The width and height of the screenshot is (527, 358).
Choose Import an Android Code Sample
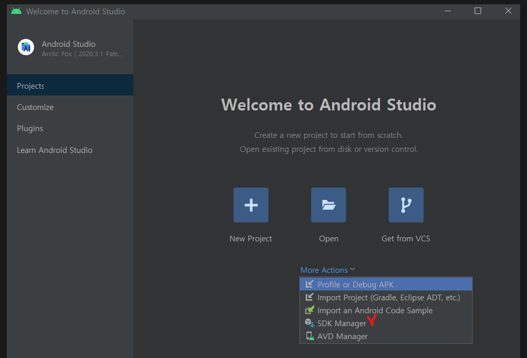tap(386, 310)
